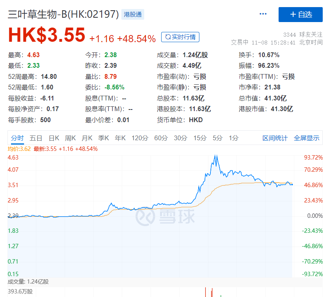The height and width of the screenshot is (297, 331).
Task: Click the 货币单位 value HKD
Action: click(196, 120)
